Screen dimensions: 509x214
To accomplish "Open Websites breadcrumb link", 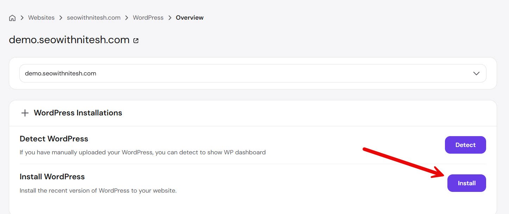I will [x=41, y=18].
